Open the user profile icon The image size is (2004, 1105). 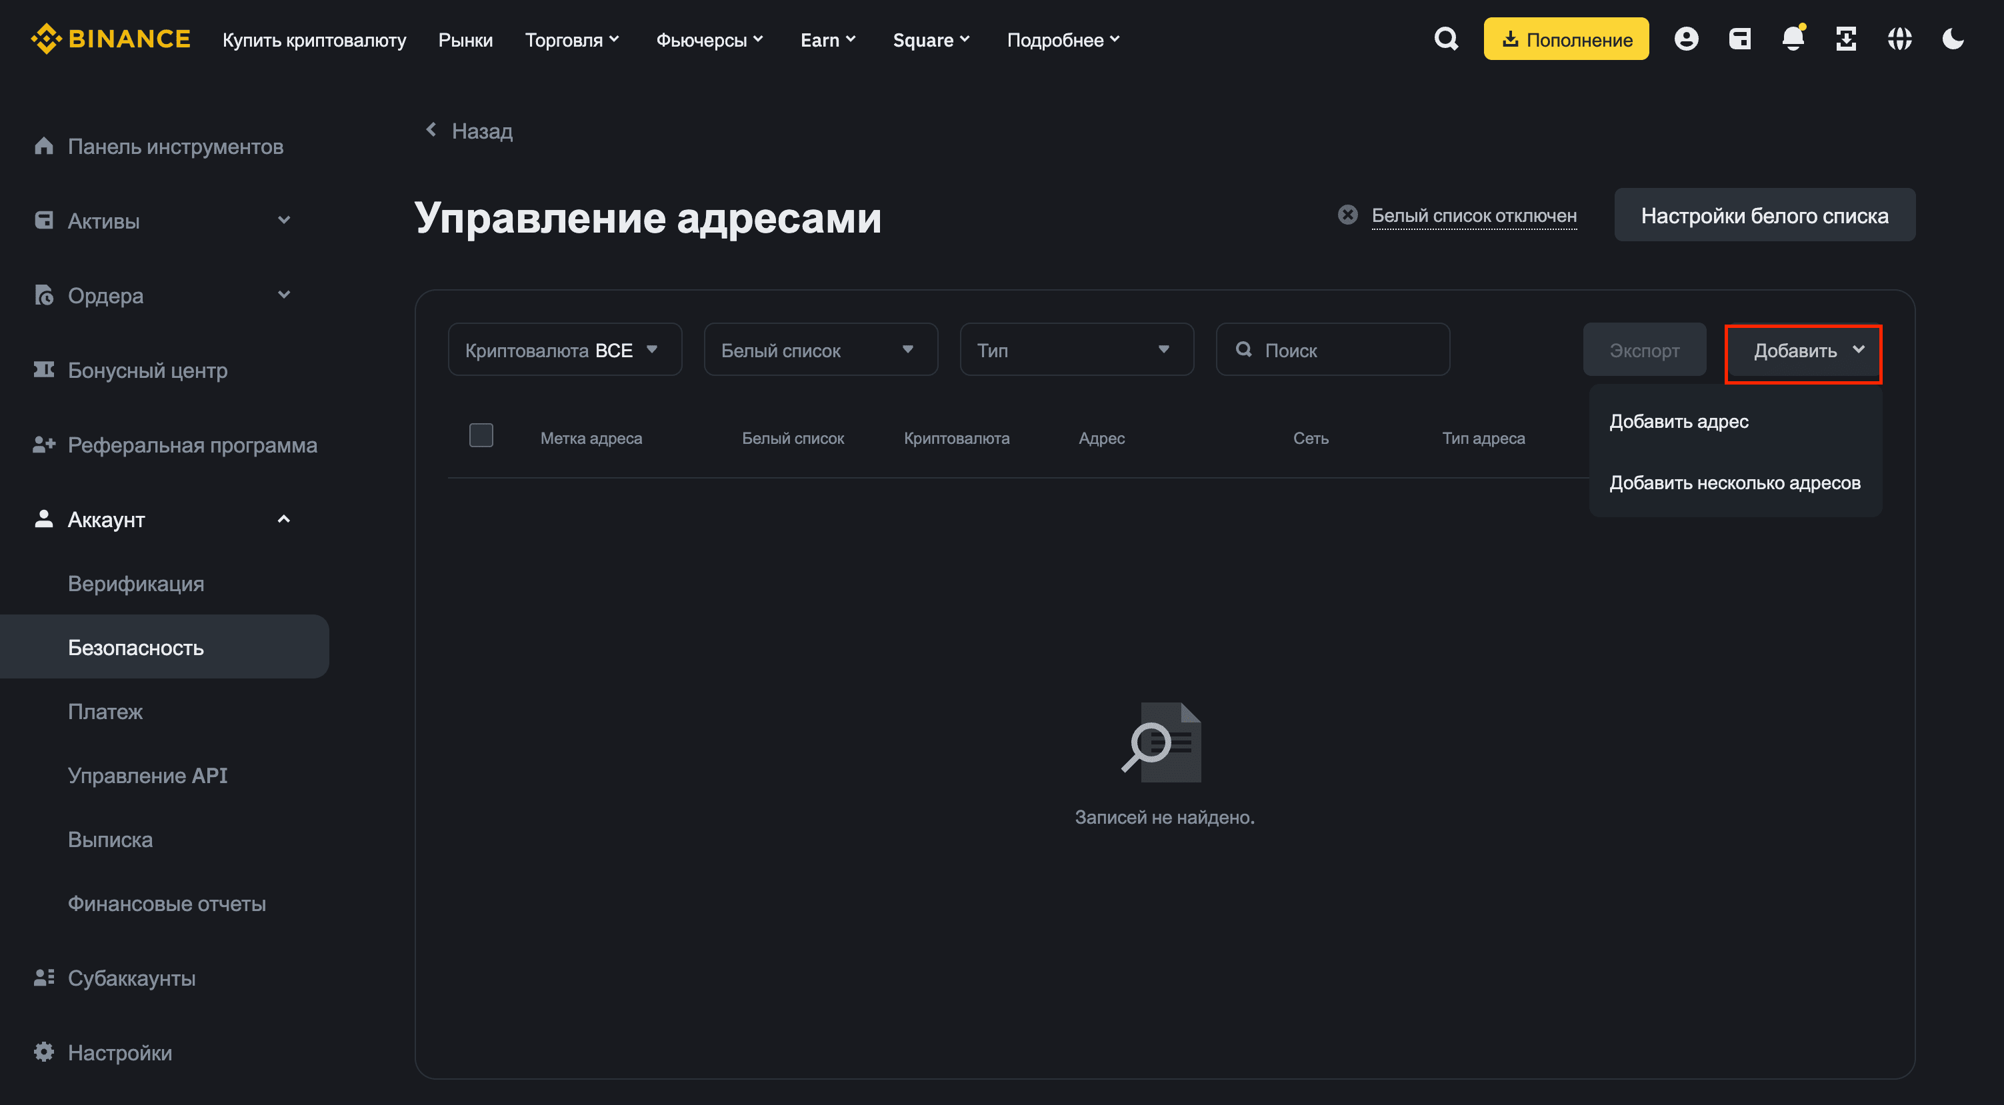1686,39
